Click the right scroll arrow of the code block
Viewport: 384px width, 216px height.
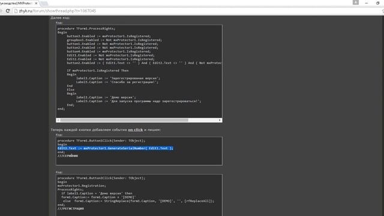[220, 120]
